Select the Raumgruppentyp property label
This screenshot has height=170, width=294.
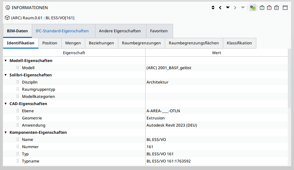(x=38, y=89)
